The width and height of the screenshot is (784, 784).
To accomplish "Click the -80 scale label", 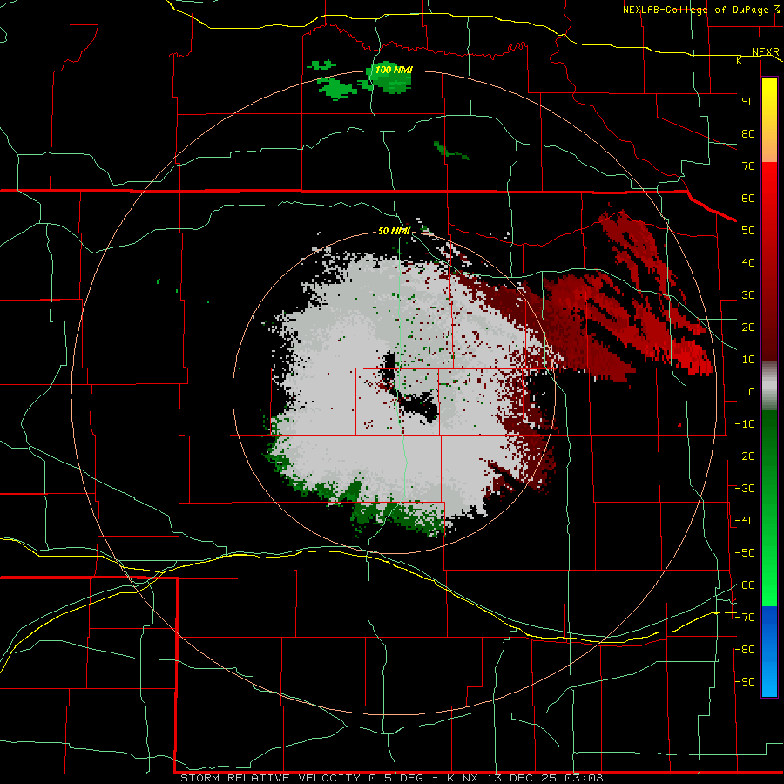I will point(745,650).
